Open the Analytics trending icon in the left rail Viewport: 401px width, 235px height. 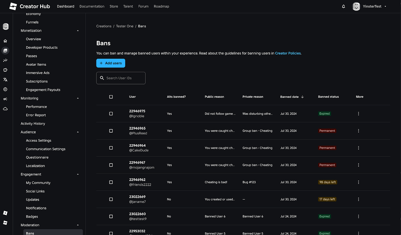(x=5, y=60)
